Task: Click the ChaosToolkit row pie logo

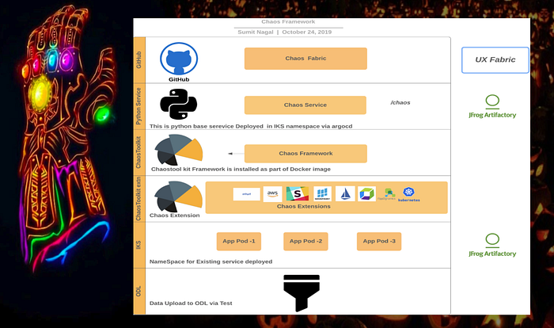Action: 179,150
